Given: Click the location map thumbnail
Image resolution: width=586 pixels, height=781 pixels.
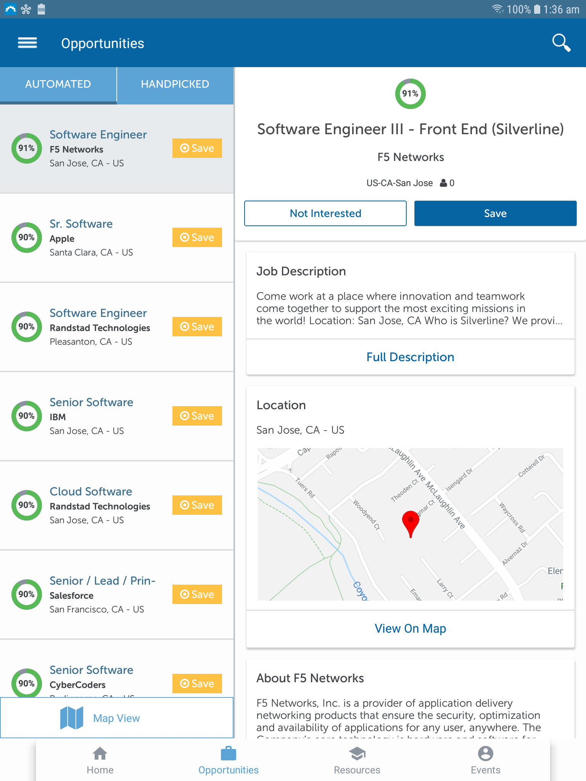Looking at the screenshot, I should pos(410,524).
